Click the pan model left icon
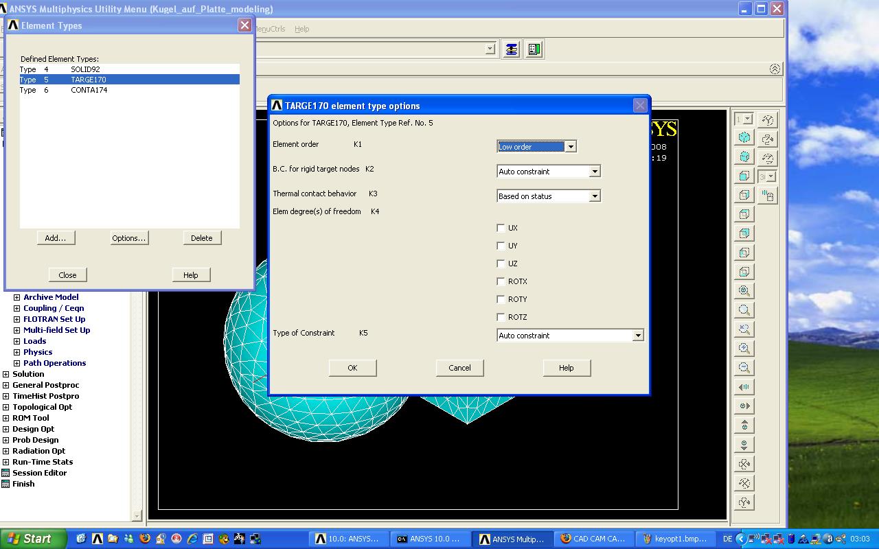The width and height of the screenshot is (879, 549). 744,387
